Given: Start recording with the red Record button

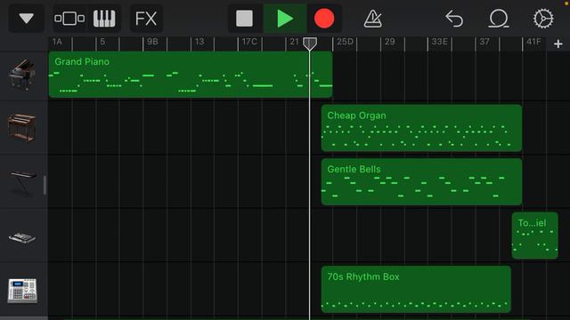Looking at the screenshot, I should click(324, 18).
